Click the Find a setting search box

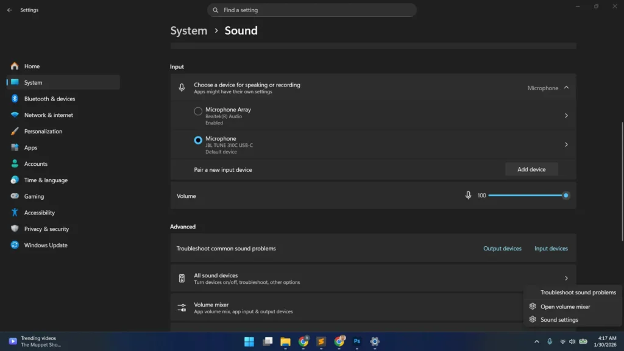[311, 10]
